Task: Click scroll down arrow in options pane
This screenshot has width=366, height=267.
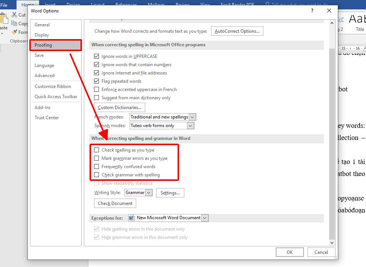Action: [332, 243]
